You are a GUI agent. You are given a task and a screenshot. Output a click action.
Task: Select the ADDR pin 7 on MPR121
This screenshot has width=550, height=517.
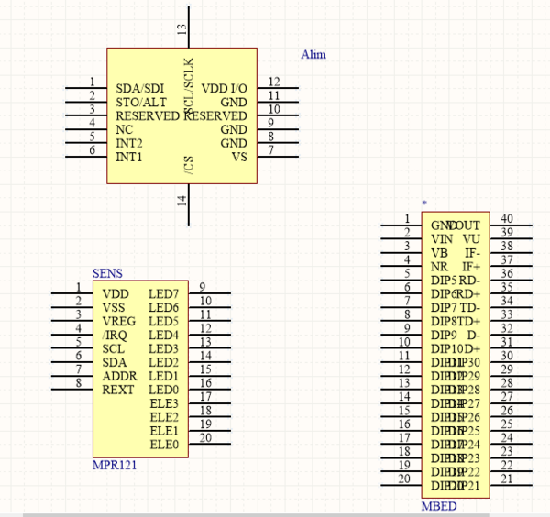[x=75, y=376]
